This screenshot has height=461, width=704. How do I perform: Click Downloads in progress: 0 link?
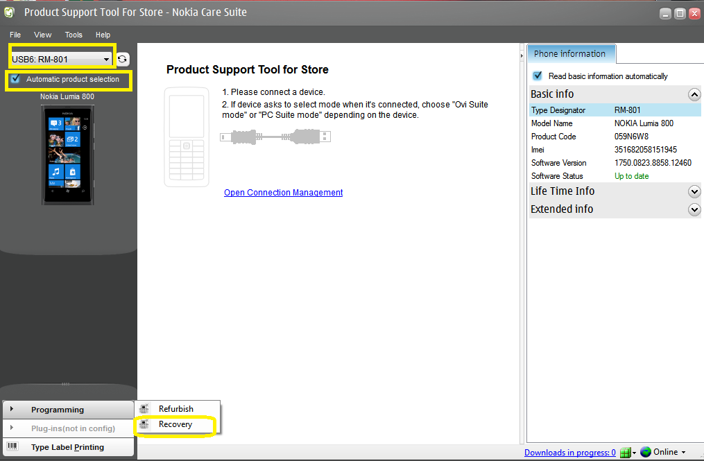(569, 453)
